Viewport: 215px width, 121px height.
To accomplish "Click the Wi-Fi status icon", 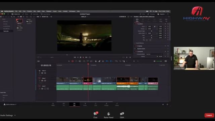I will tap(151, 11).
